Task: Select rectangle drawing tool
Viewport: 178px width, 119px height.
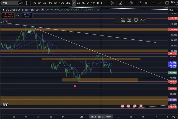Action: coord(136,20)
